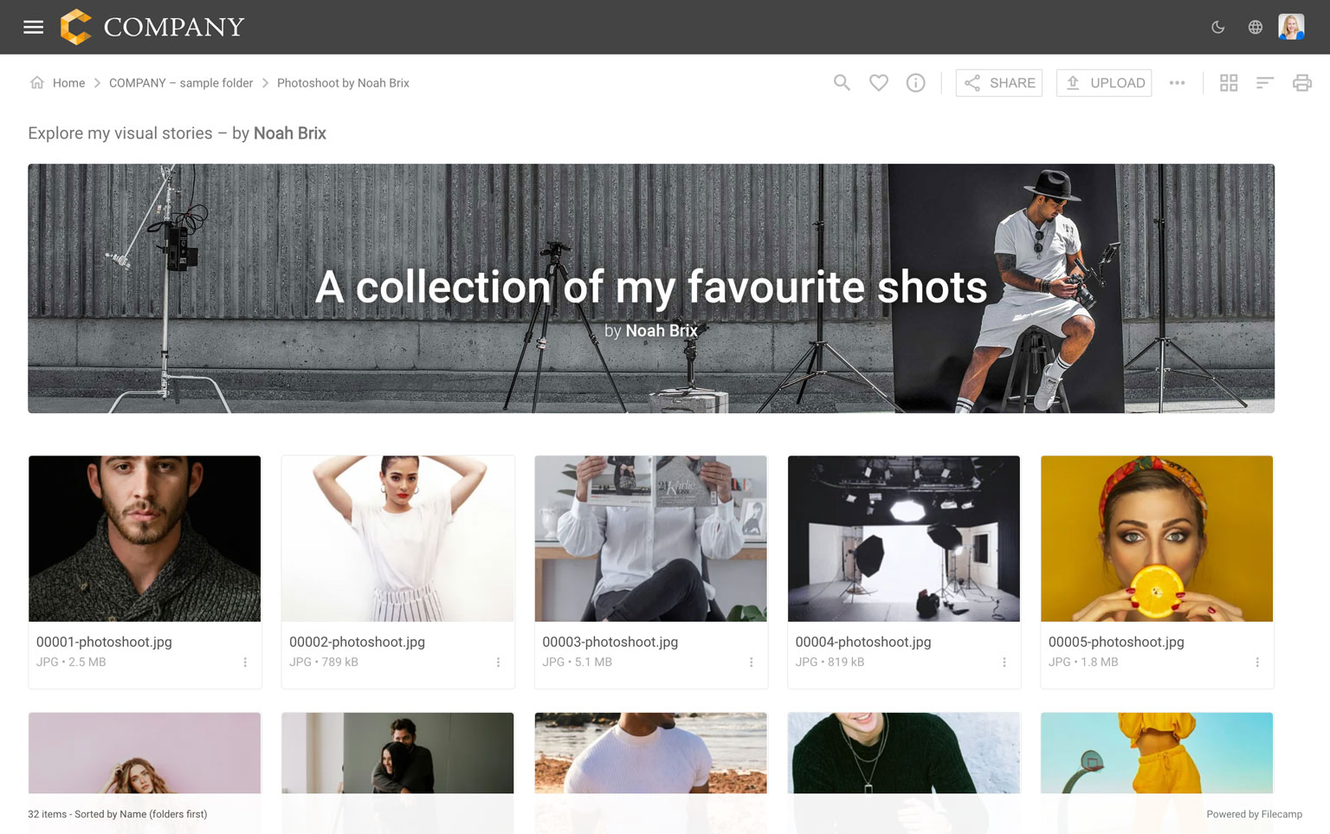Mark folder as favorite with heart
1330x834 pixels.
tap(879, 83)
